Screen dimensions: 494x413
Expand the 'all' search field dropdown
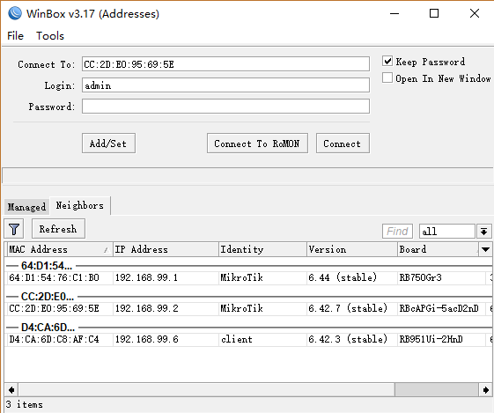click(484, 232)
